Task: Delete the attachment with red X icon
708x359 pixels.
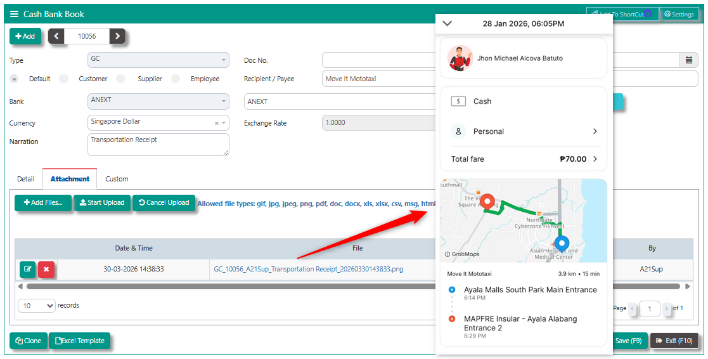Action: 46,269
